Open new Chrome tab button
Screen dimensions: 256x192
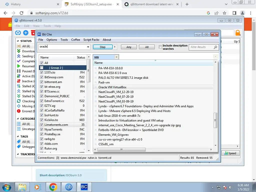tap(187, 4)
